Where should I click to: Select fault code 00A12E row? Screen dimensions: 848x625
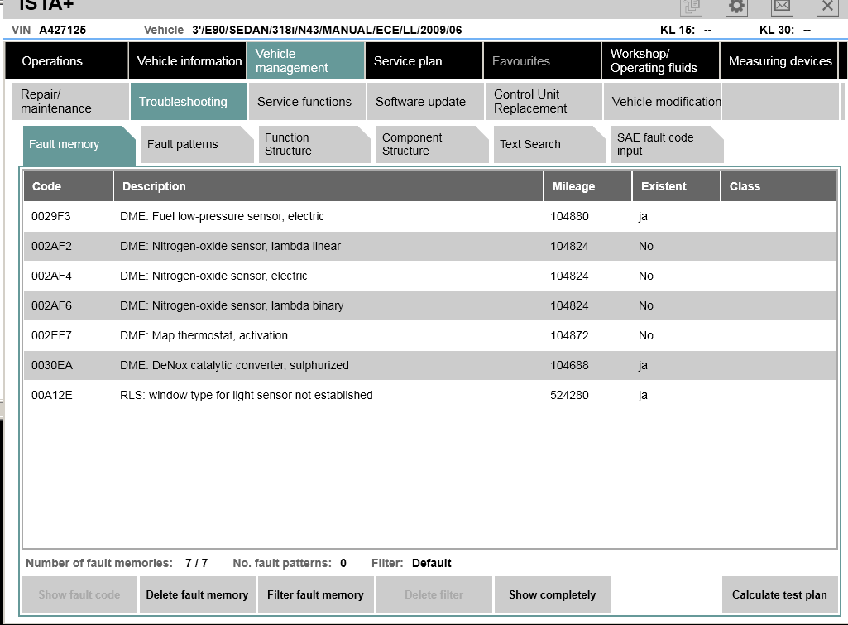tap(430, 395)
